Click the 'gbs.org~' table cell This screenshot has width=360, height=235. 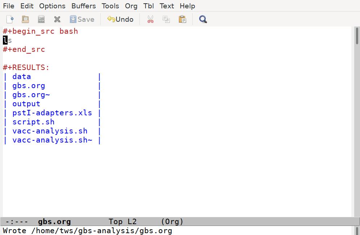pos(31,95)
